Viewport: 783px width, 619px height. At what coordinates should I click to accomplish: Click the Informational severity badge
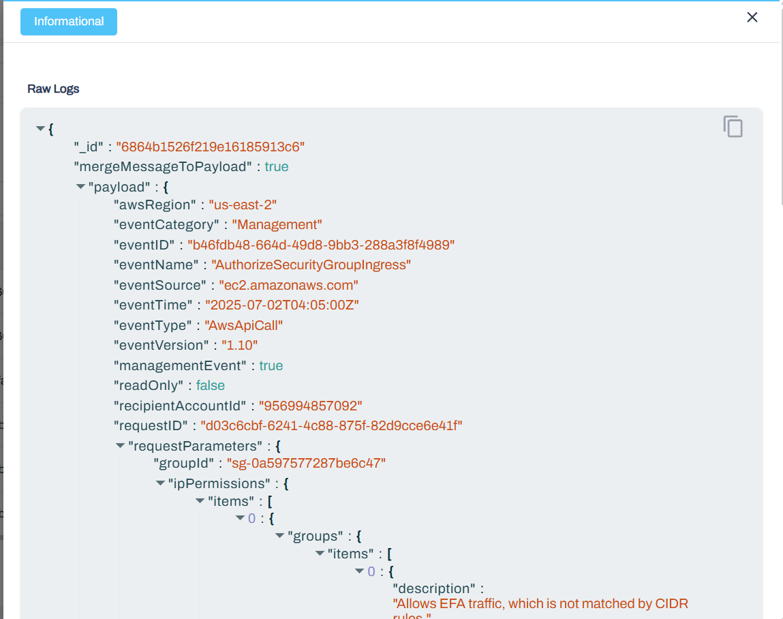(69, 22)
